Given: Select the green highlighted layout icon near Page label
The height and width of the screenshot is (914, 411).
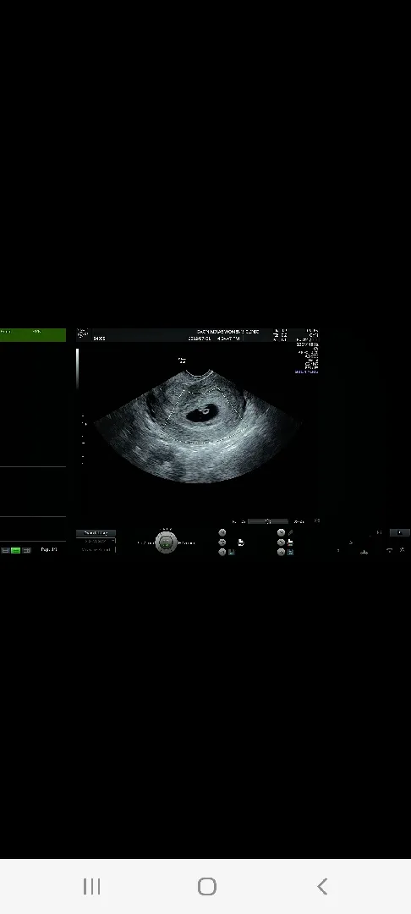Looking at the screenshot, I should 16,550.
